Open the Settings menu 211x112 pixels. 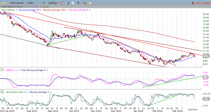(53, 3)
